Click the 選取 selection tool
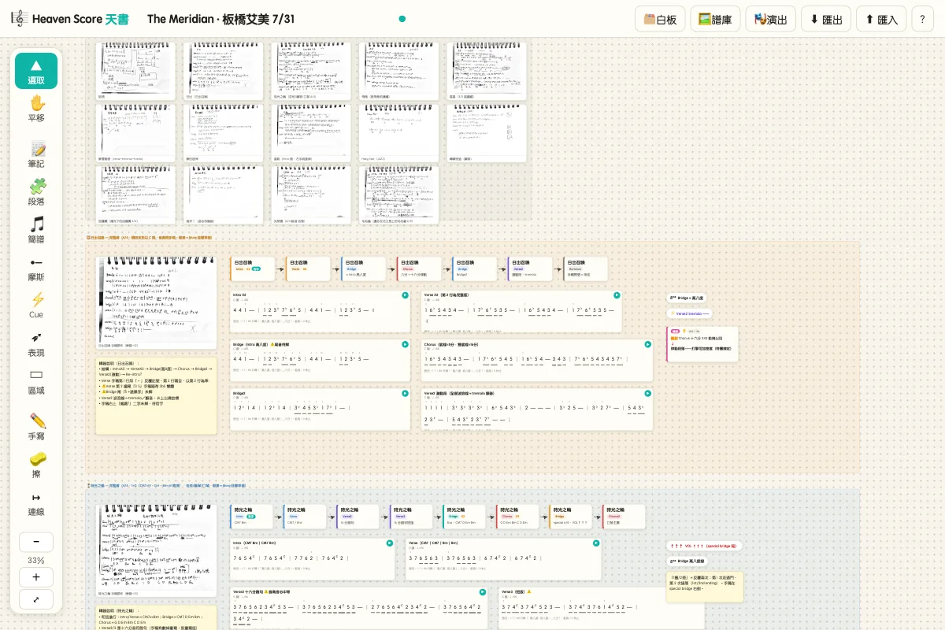 tap(36, 71)
